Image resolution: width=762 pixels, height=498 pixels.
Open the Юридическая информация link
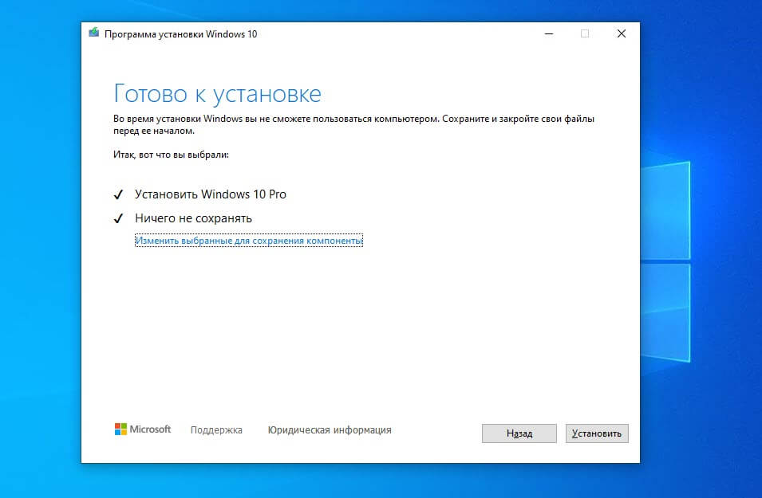(x=330, y=430)
